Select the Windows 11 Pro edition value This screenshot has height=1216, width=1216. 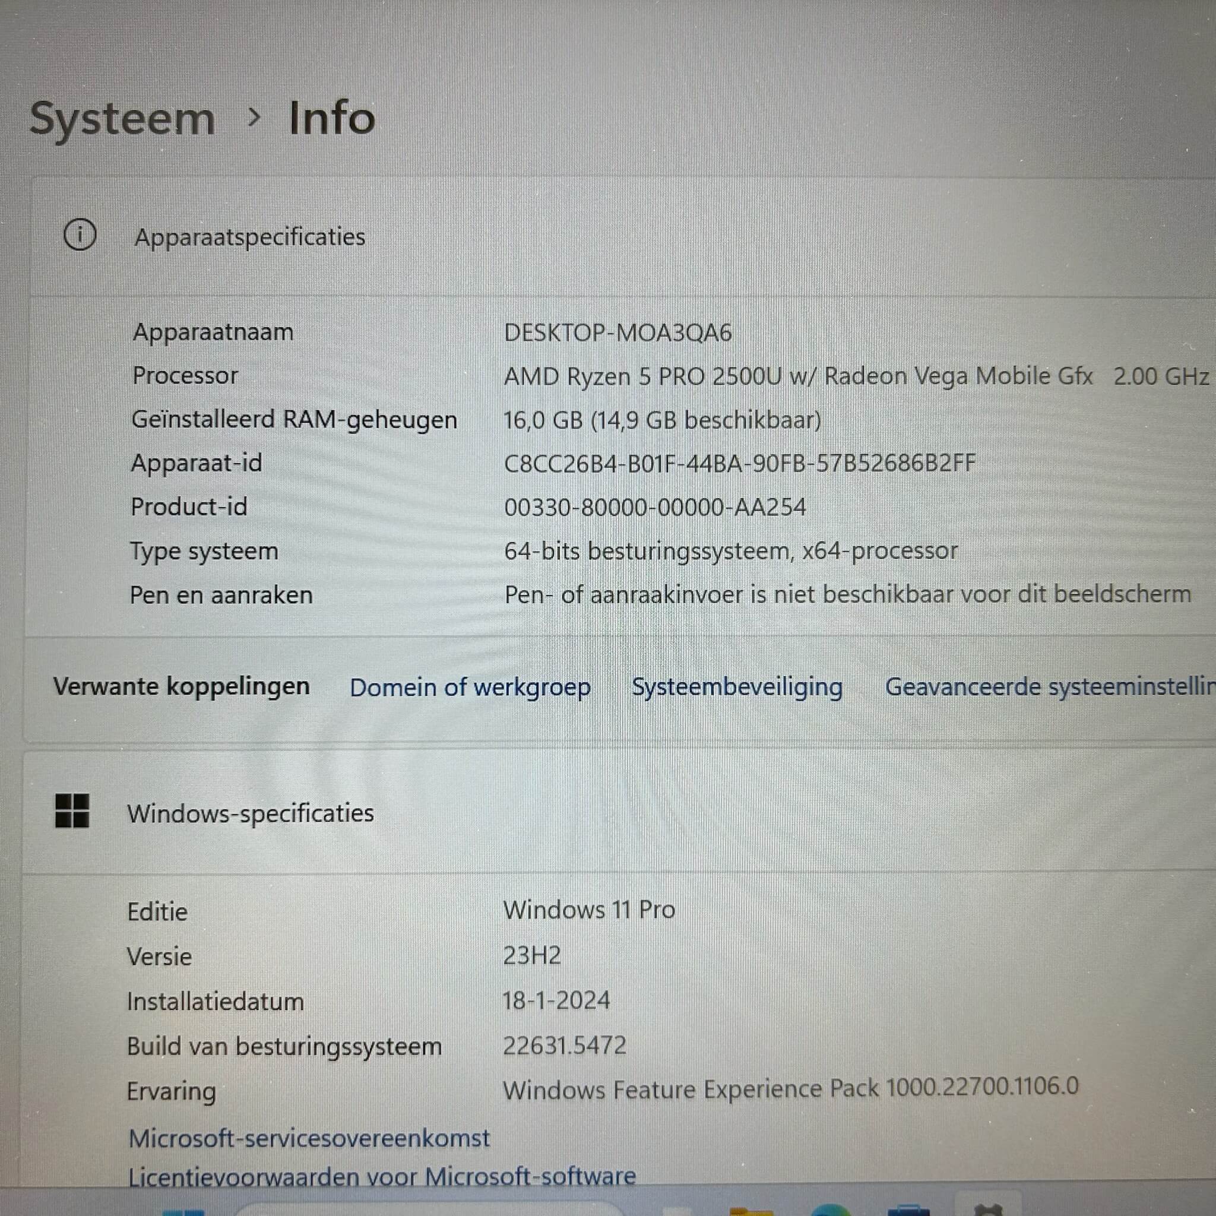(589, 910)
